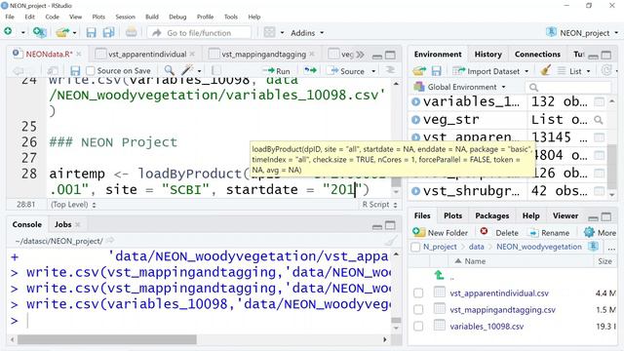Inspect veg_str with magnifier icon
This screenshot has width=624, height=351.
point(598,119)
